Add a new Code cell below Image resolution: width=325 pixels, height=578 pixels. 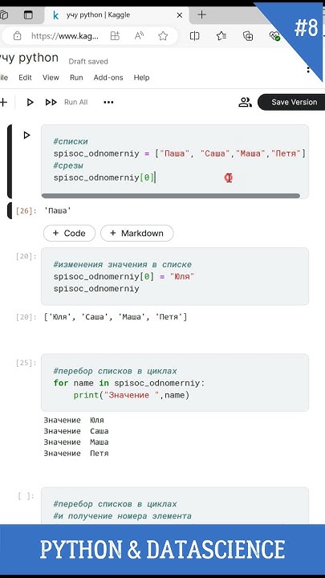pyautogui.click(x=69, y=233)
